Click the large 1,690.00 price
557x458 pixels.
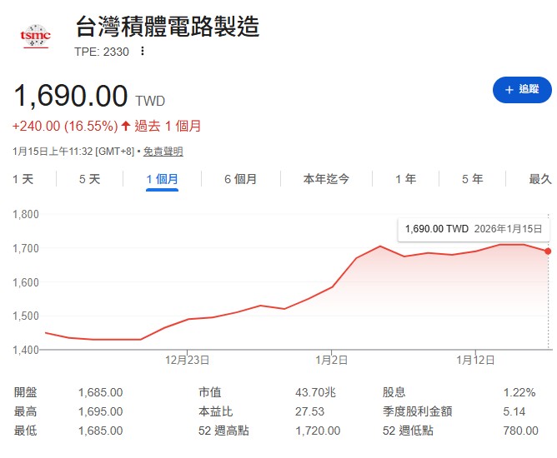[x=71, y=96]
